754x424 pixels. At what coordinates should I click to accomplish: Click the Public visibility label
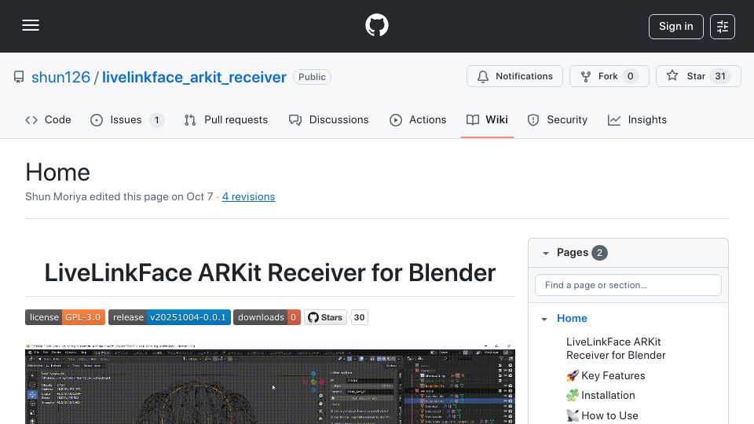312,77
